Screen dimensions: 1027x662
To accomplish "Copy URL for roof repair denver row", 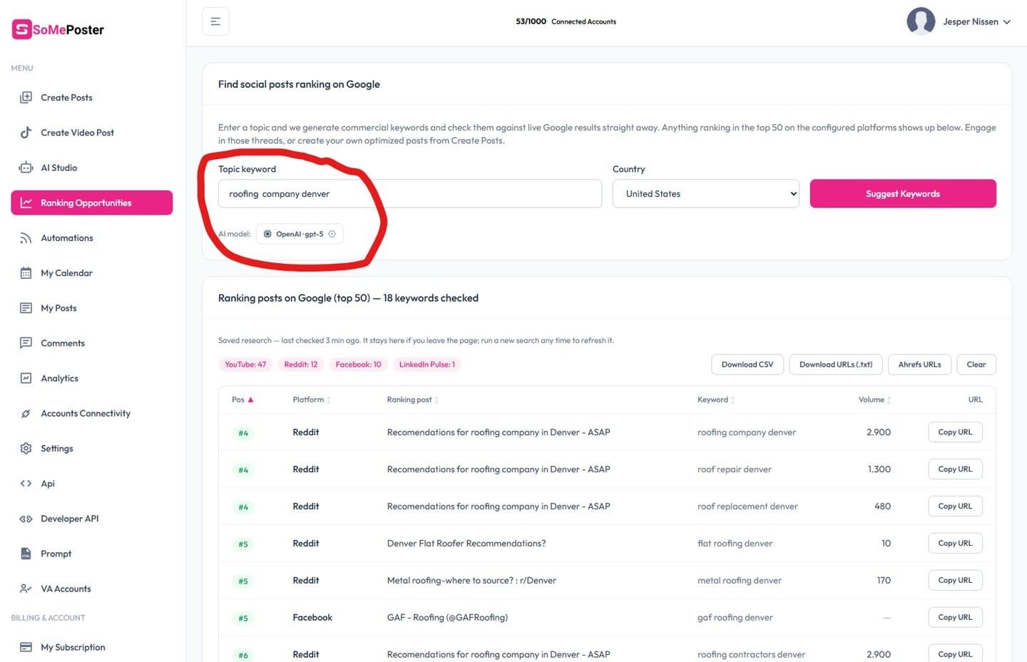I will click(955, 469).
